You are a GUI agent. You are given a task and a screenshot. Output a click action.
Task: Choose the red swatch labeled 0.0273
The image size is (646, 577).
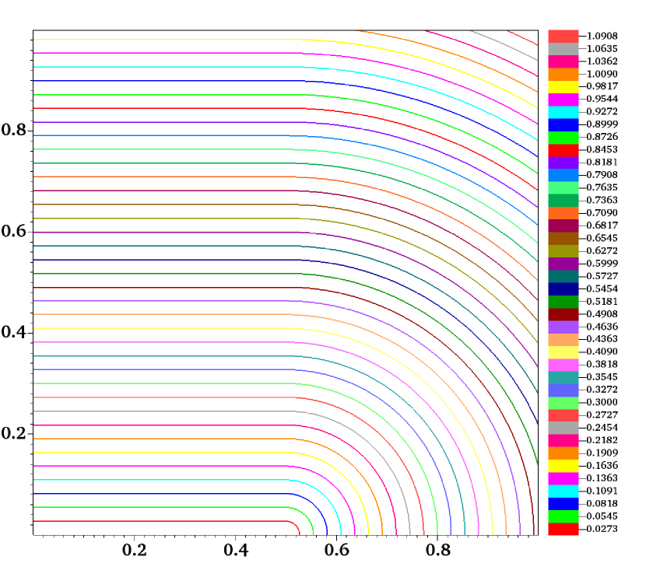[x=563, y=530]
